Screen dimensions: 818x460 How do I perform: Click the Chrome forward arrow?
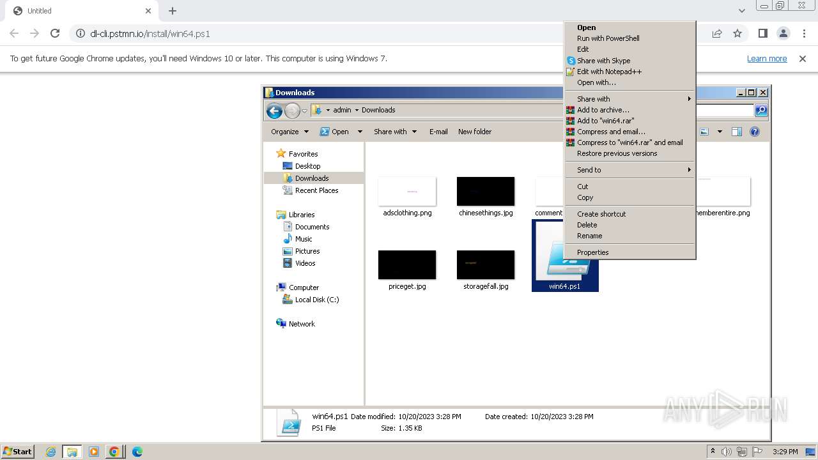35,33
